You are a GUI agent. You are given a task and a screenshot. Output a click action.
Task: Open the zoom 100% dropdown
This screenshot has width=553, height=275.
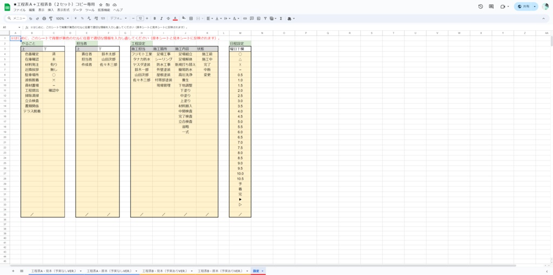pos(63,18)
